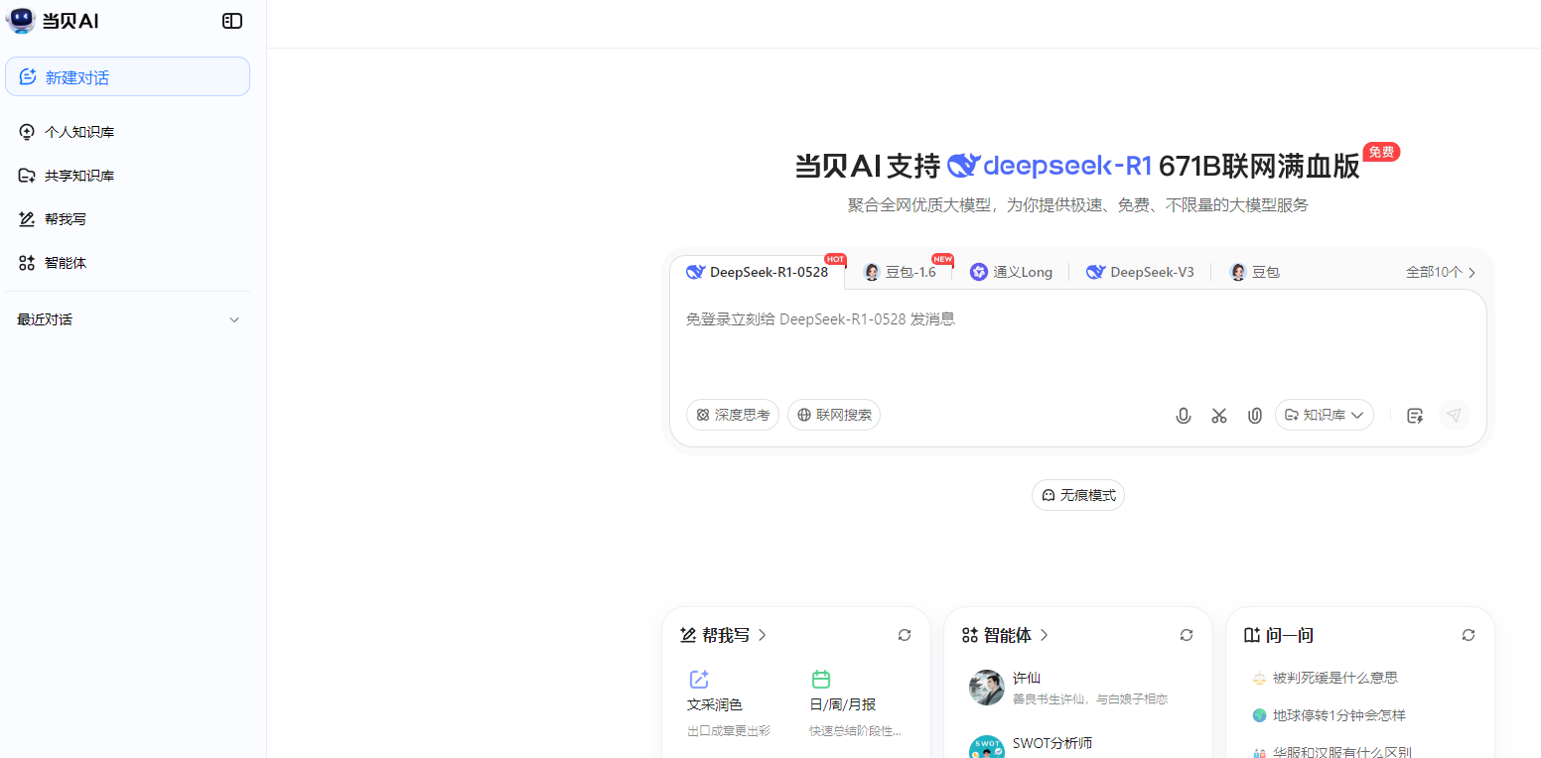Select the plain 豆包 model tab
Viewport: 1541px width, 758px height.
[1255, 272]
